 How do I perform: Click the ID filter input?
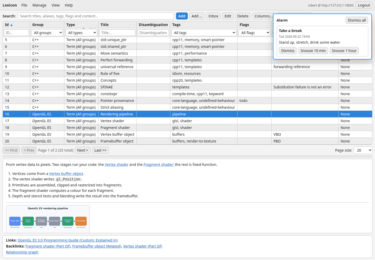pos(16,33)
